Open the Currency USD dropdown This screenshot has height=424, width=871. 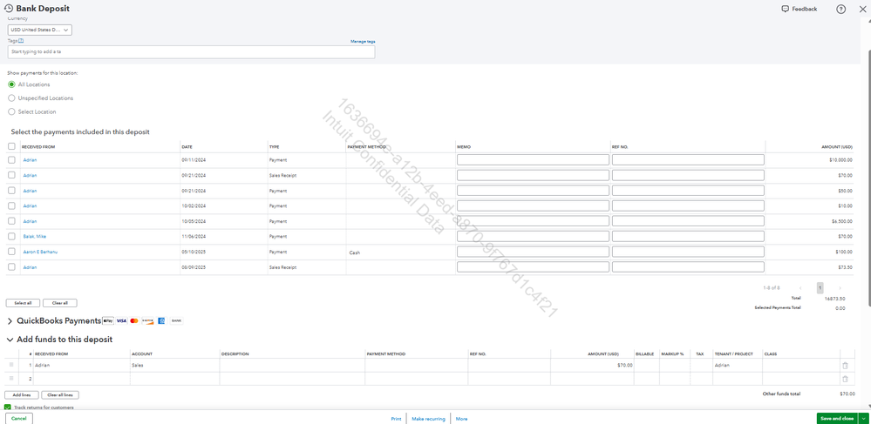[x=40, y=30]
